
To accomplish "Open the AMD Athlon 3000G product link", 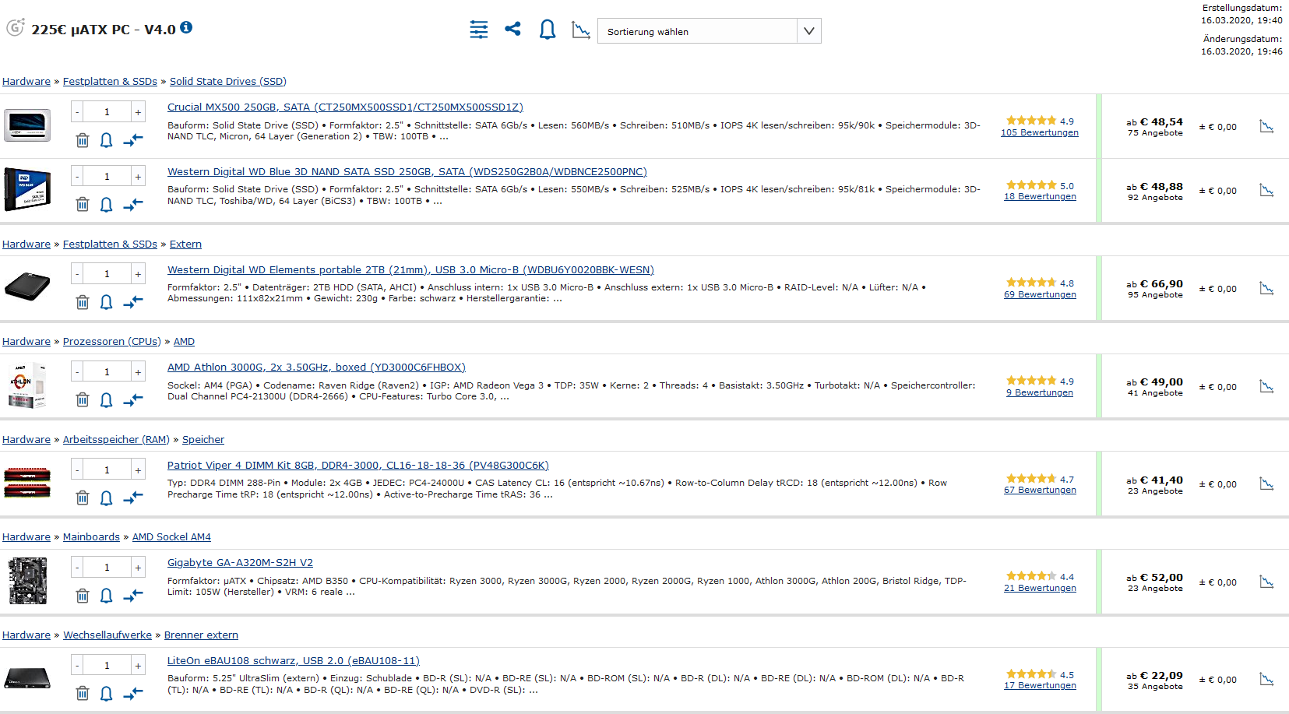I will pos(316,368).
